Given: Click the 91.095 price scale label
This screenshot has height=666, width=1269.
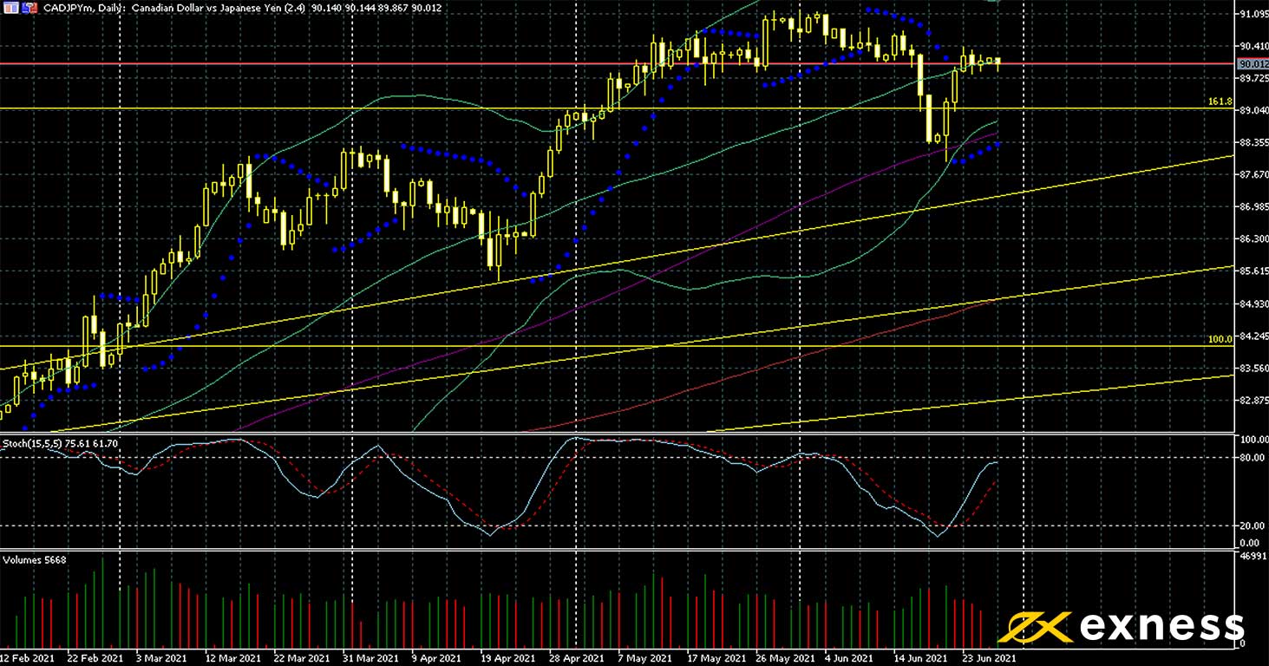Looking at the screenshot, I should pyautogui.click(x=1253, y=14).
